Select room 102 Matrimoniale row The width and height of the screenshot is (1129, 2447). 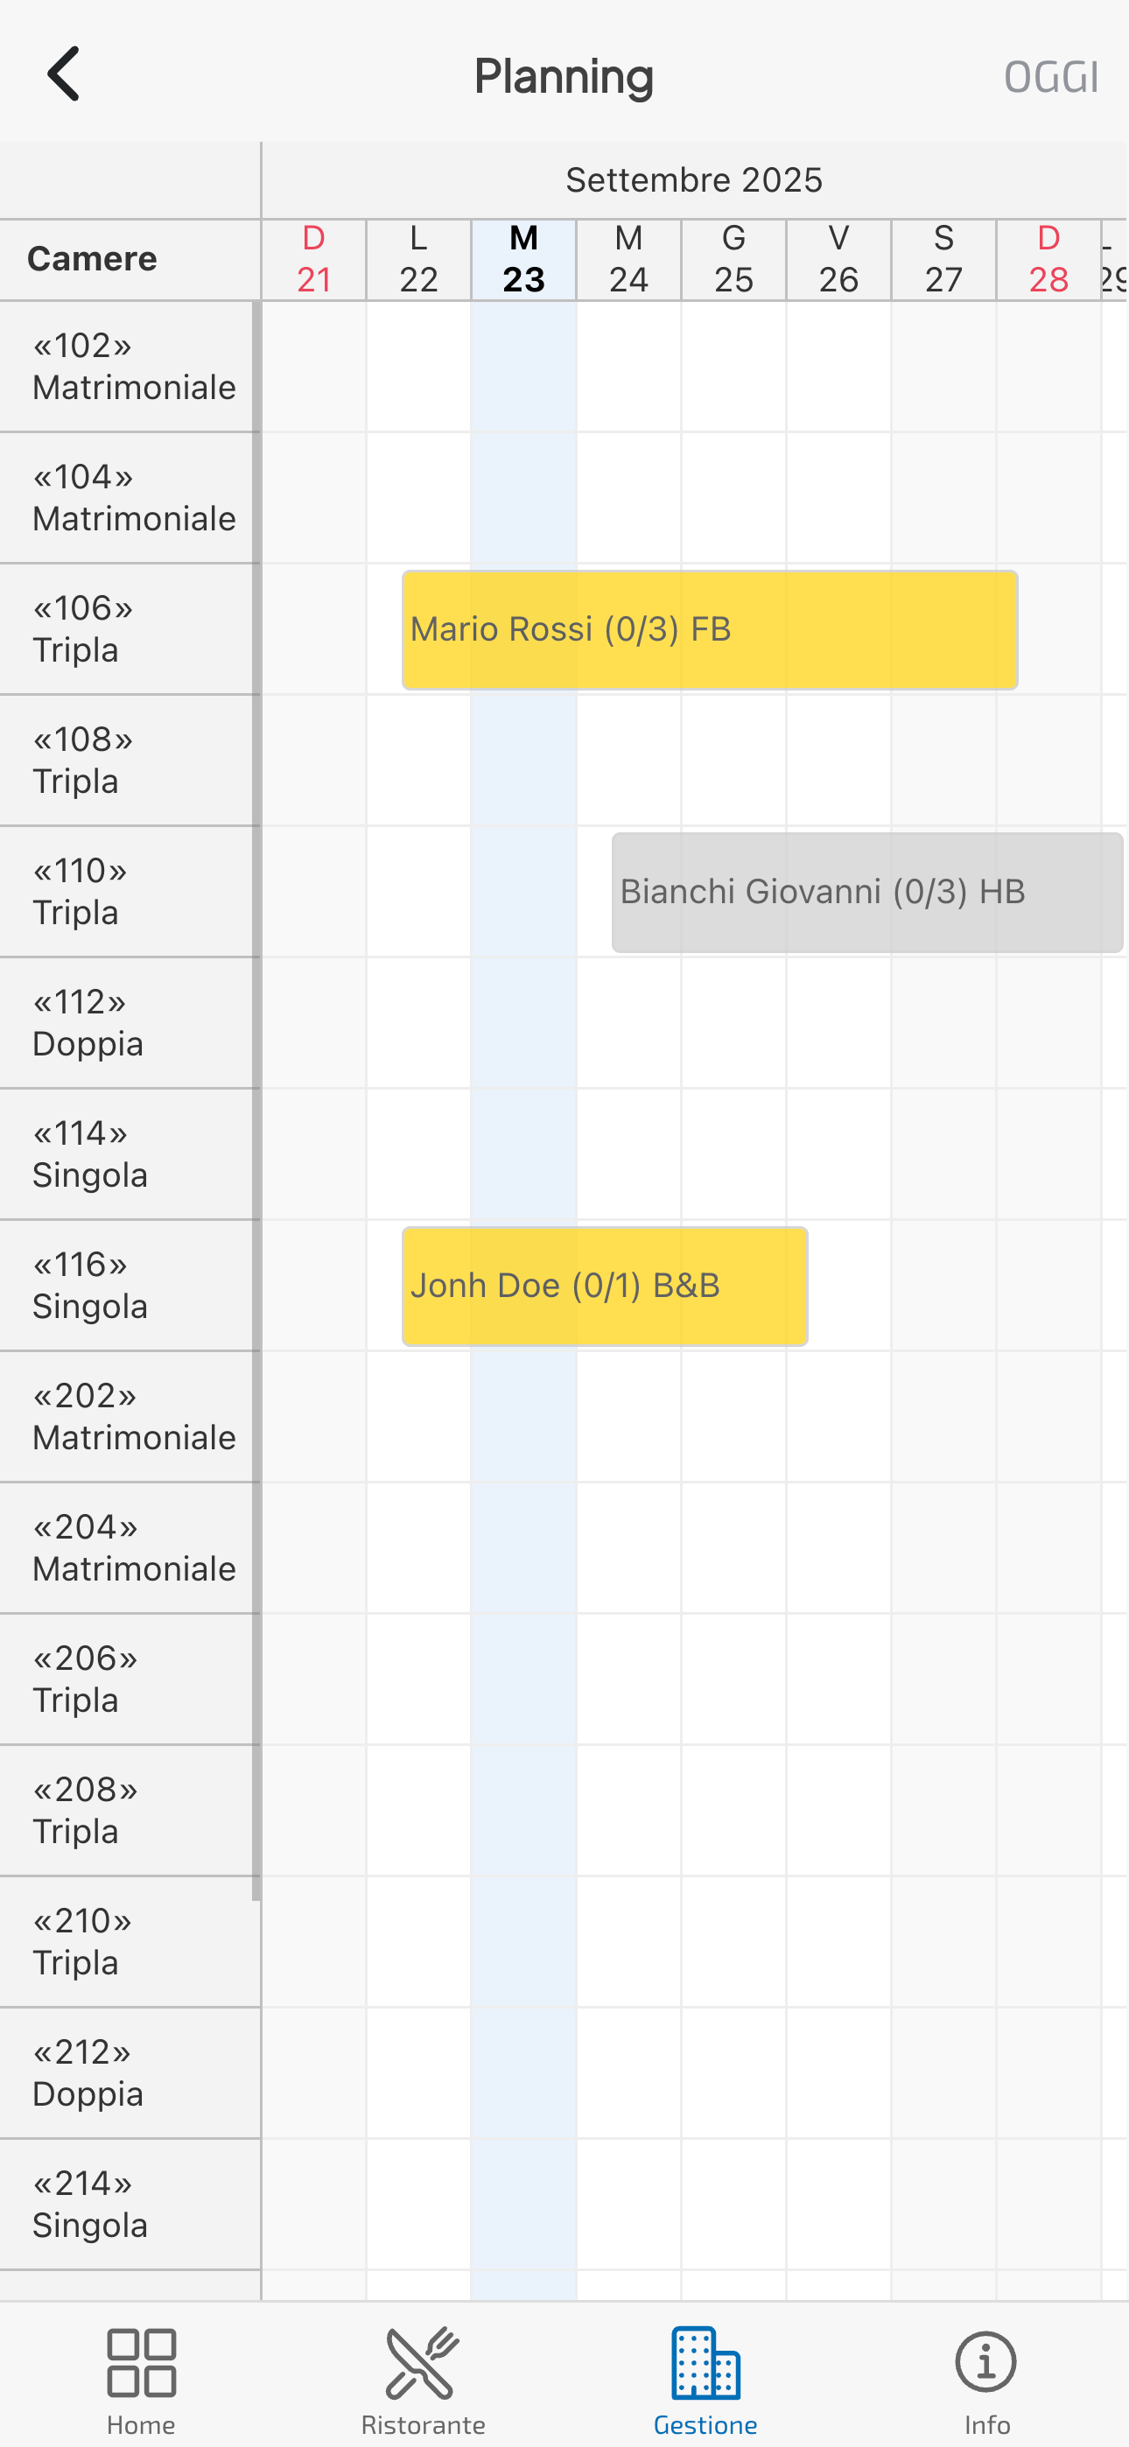[x=130, y=367]
